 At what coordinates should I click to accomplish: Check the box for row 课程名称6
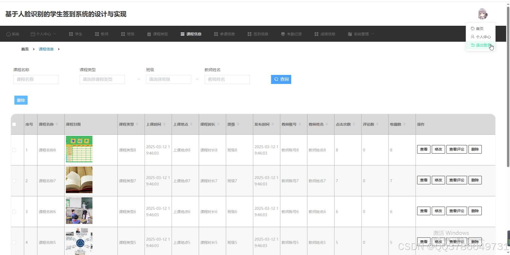(x=14, y=212)
